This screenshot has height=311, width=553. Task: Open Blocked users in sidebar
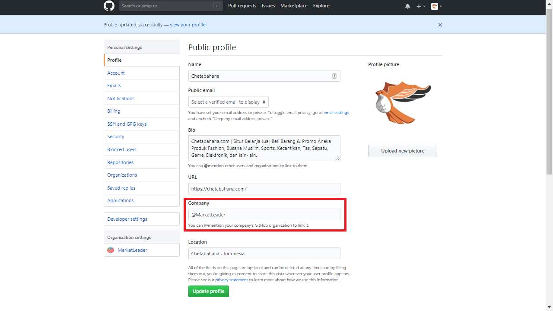tap(142, 149)
